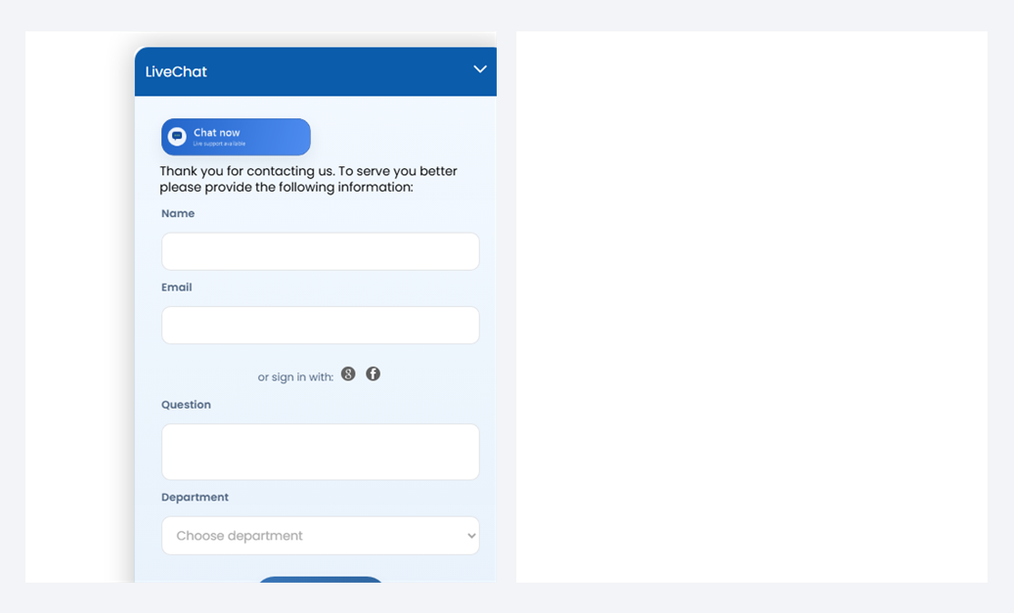The width and height of the screenshot is (1014, 613).
Task: Click the "Thank you for contacting us" message
Action: point(308,179)
